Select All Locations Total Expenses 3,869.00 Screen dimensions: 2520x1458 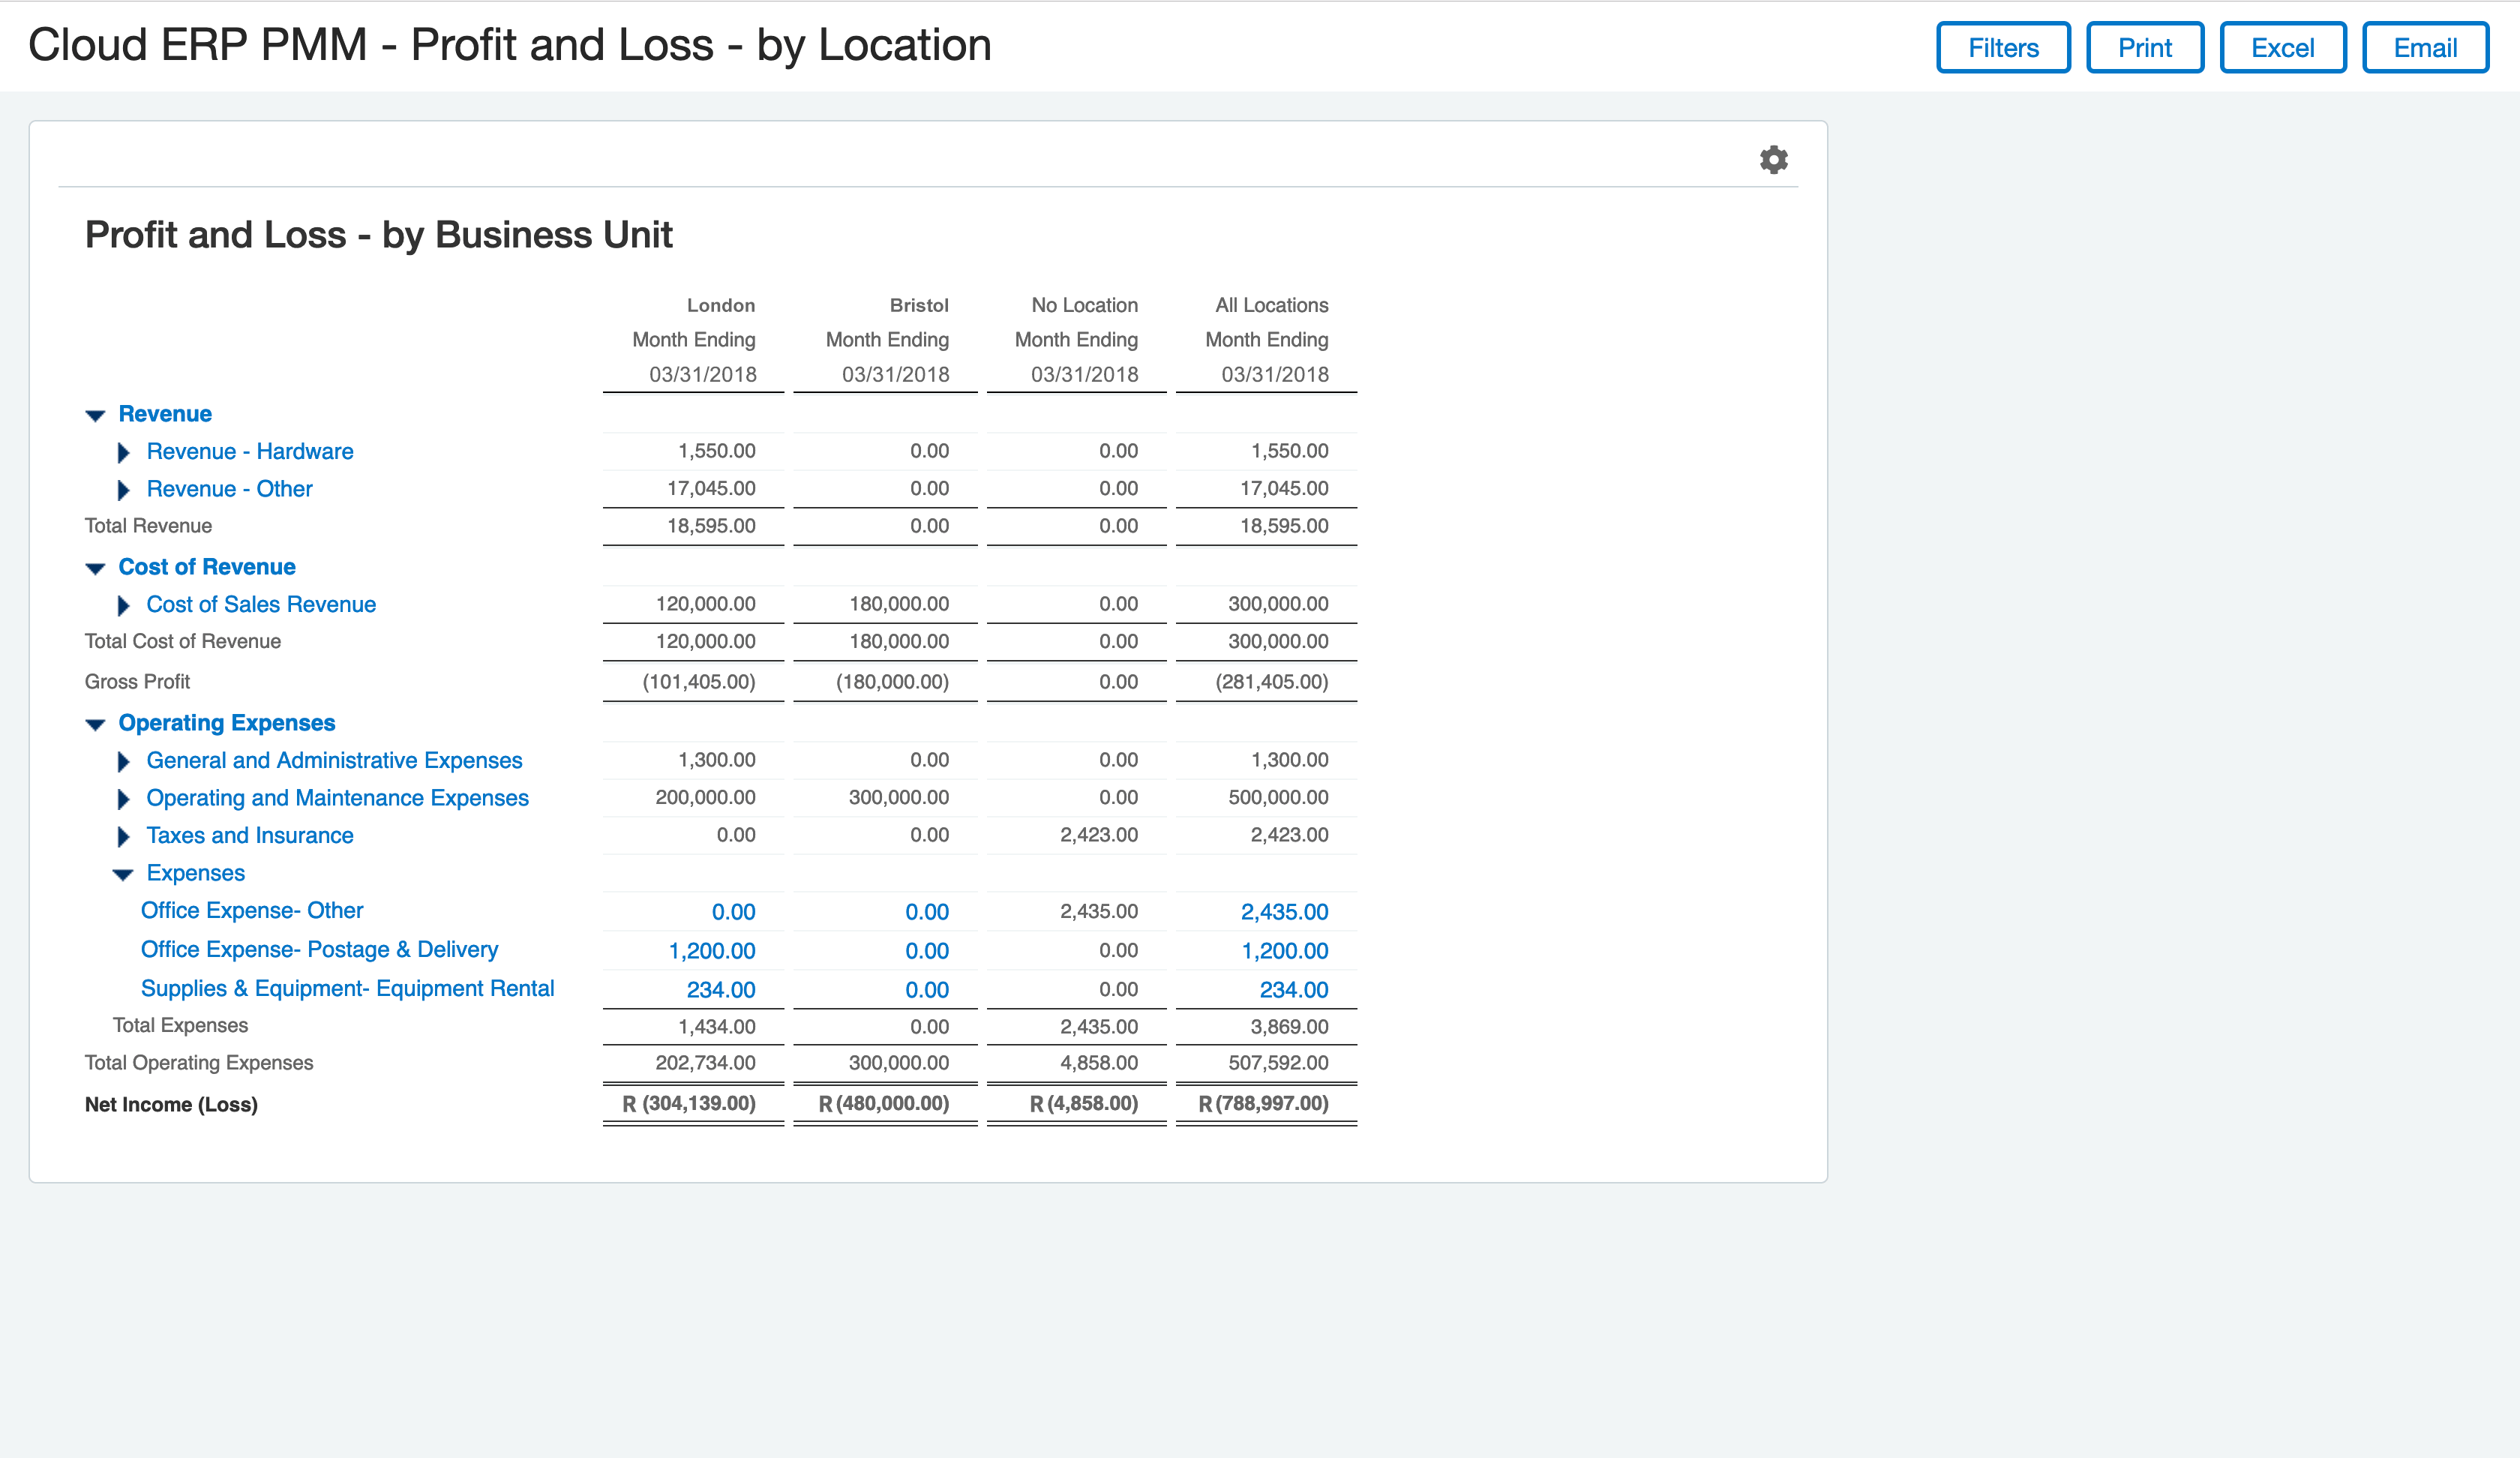1289,1027
